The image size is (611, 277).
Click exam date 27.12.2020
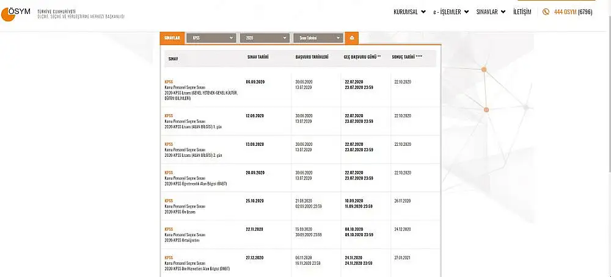pyautogui.click(x=255, y=257)
